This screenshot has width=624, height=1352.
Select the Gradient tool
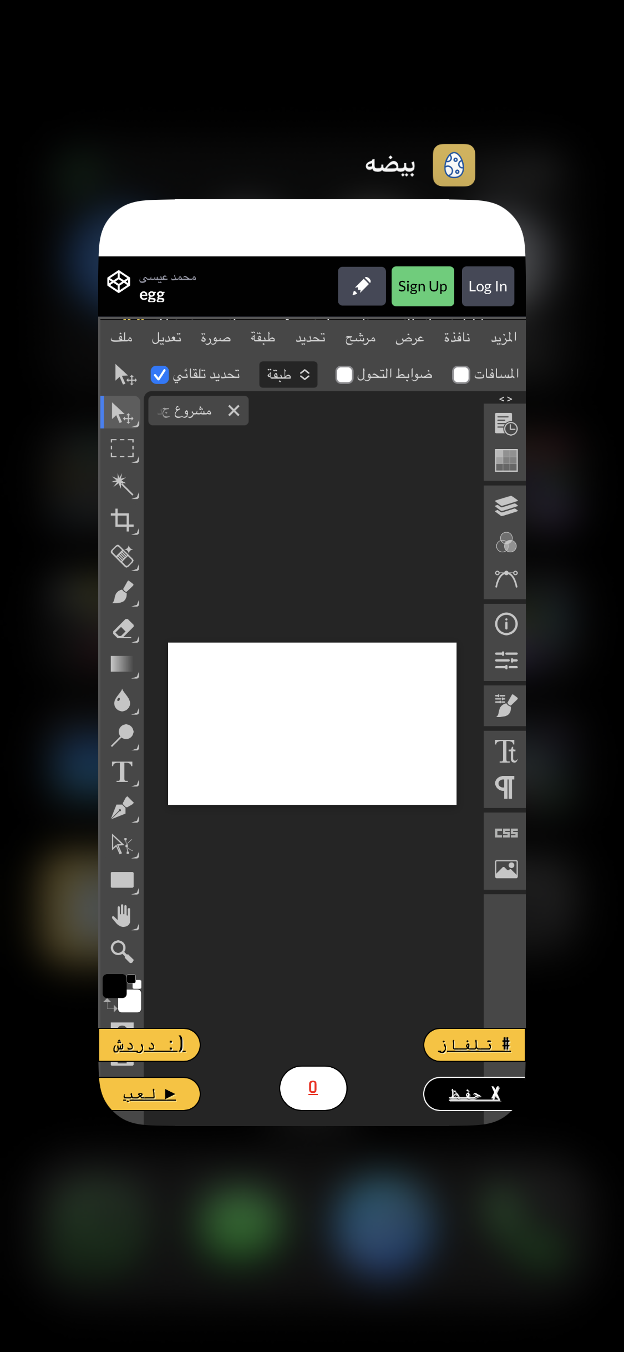(x=122, y=664)
